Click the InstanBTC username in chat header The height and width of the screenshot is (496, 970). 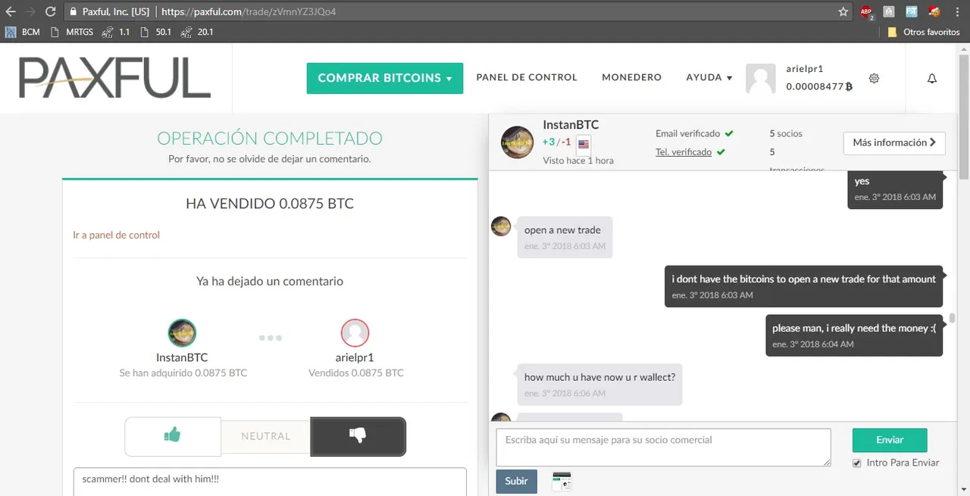pos(571,125)
